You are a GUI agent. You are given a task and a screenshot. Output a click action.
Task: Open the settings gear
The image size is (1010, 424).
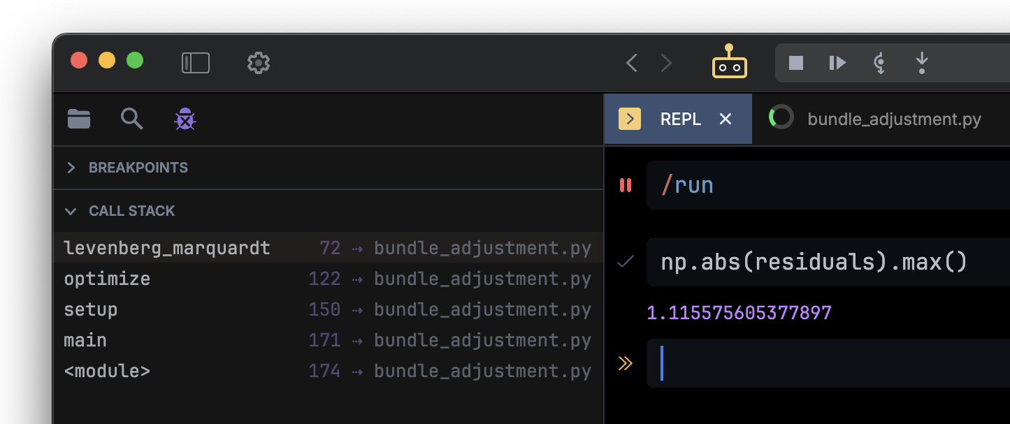click(258, 63)
